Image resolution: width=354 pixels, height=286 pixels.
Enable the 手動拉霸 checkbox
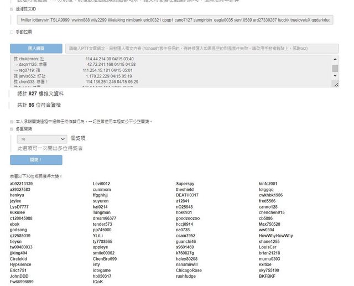[x=12, y=32]
